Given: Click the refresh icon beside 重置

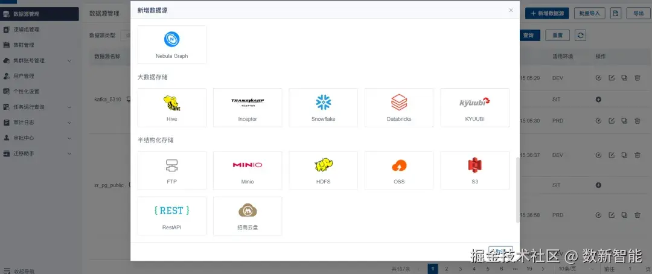Looking at the screenshot, I should click(x=581, y=36).
